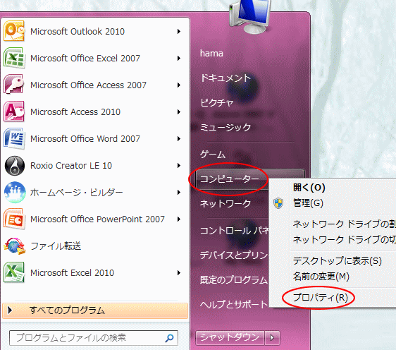Open Word 2007 using its icon
Viewport: 396px width, 350px height.
14,138
